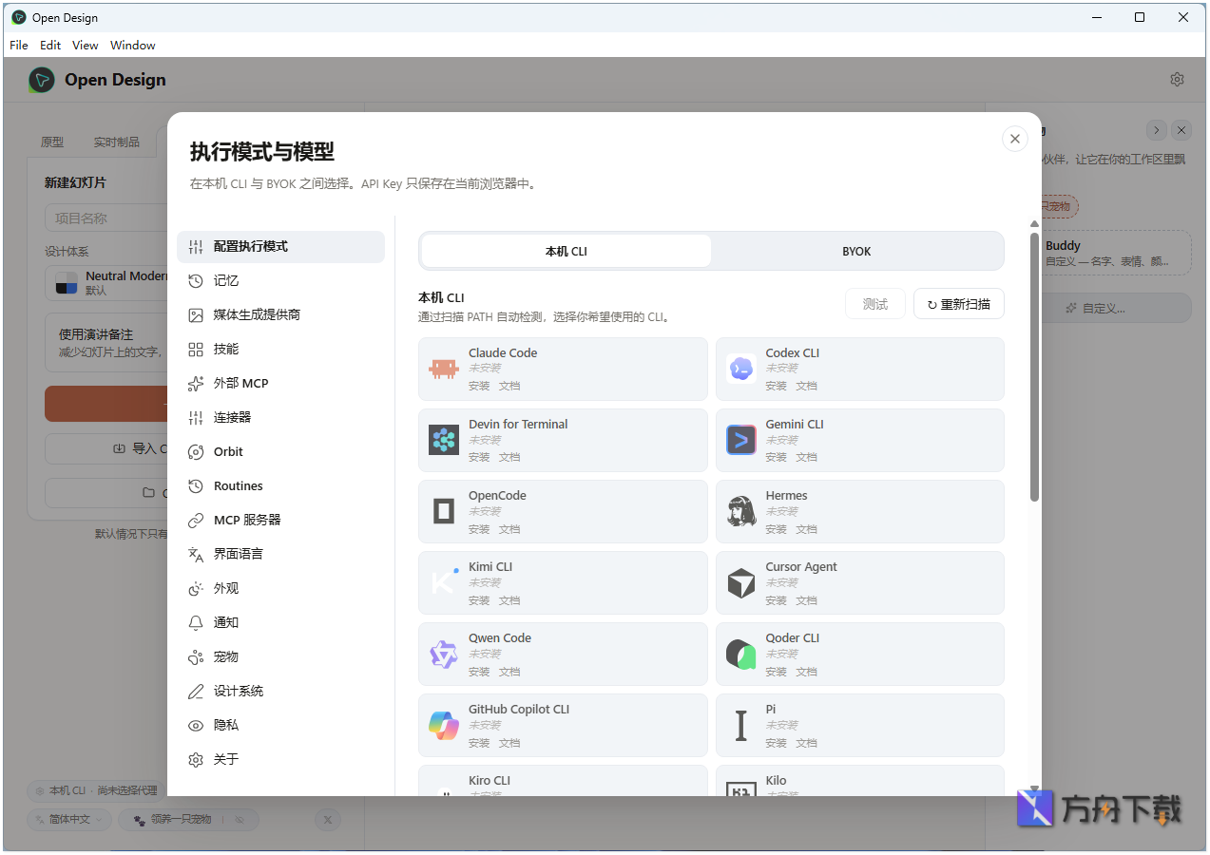This screenshot has height=855, width=1210.
Task: Click 文档 link under Codex CLI
Action: pyautogui.click(x=806, y=386)
